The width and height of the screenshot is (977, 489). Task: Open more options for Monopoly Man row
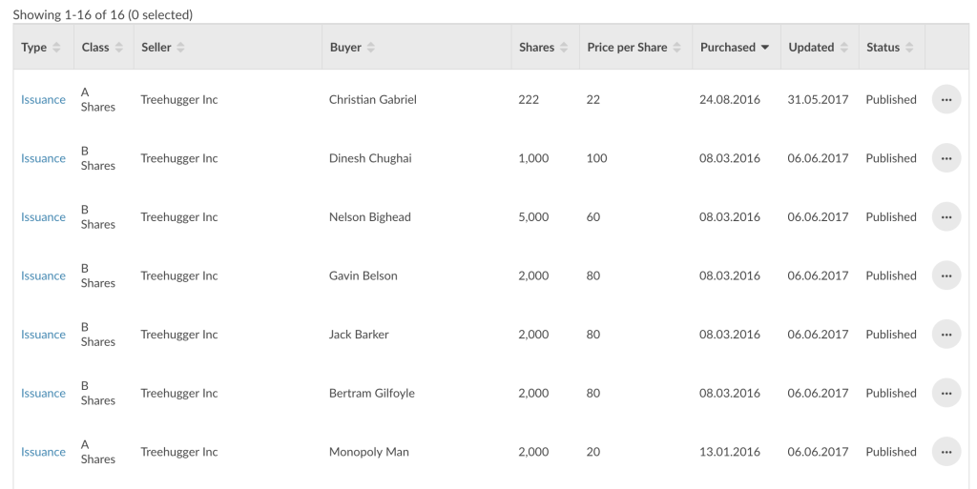pyautogui.click(x=946, y=452)
